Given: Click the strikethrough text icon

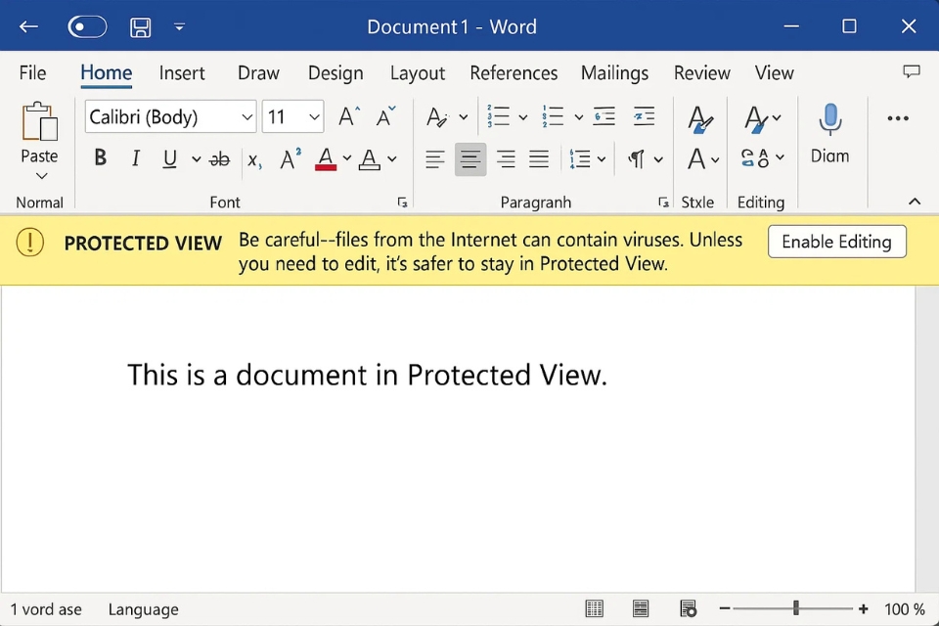Looking at the screenshot, I should pos(220,158).
